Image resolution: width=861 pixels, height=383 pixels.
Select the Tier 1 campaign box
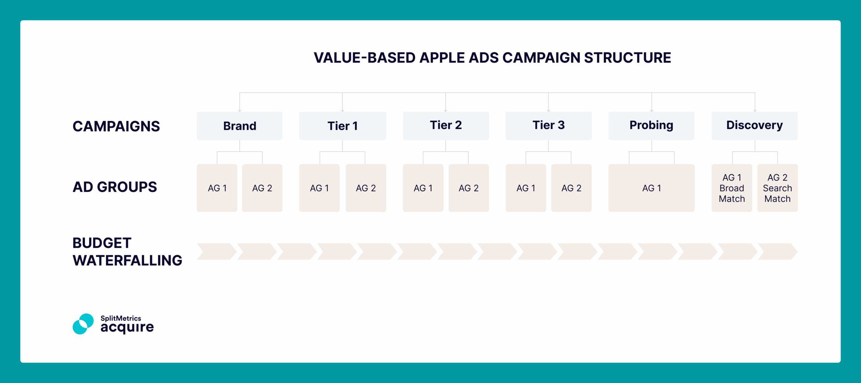click(x=342, y=126)
